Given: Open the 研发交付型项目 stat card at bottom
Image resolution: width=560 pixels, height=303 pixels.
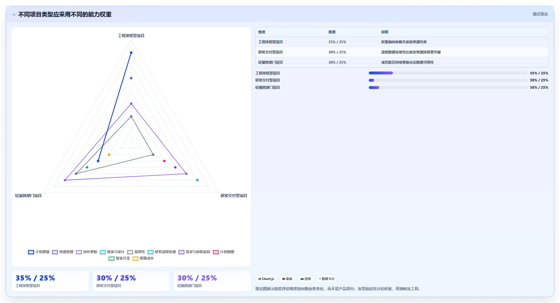Looking at the screenshot, I should [x=131, y=281].
